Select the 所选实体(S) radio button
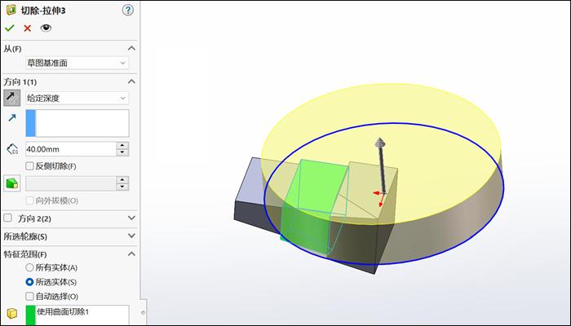 29,282
